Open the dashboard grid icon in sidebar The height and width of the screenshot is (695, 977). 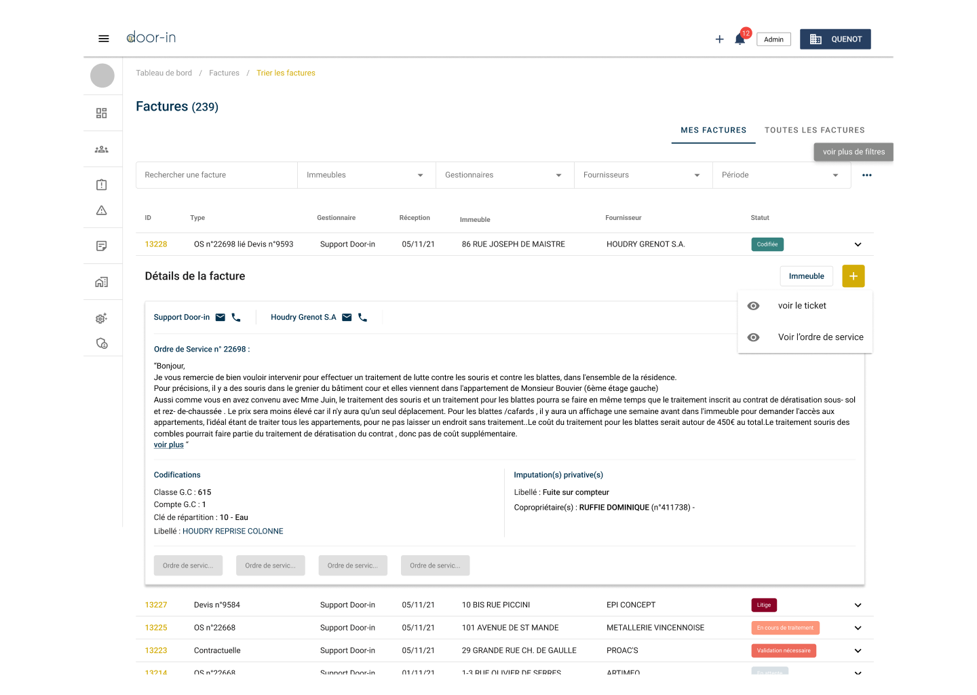pyautogui.click(x=102, y=113)
